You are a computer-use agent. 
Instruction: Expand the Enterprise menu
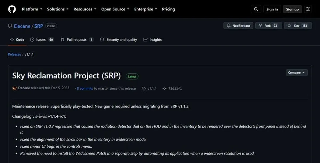click(146, 9)
